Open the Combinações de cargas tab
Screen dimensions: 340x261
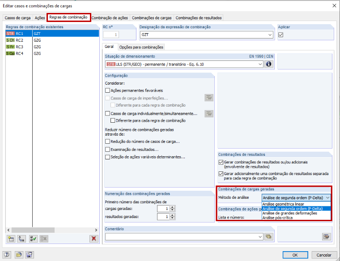tap(152, 18)
